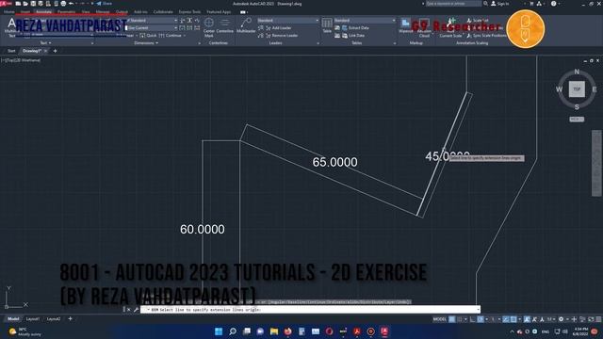Image resolution: width=603 pixels, height=339 pixels.
Task: Open the dimension style Standard dropdown
Action: [153, 21]
